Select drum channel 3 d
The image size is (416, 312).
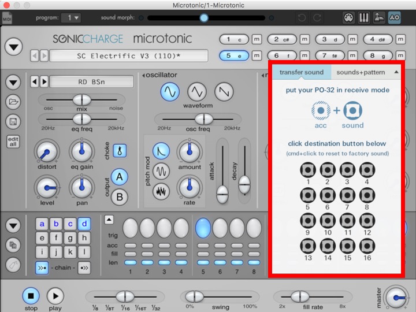330,39
